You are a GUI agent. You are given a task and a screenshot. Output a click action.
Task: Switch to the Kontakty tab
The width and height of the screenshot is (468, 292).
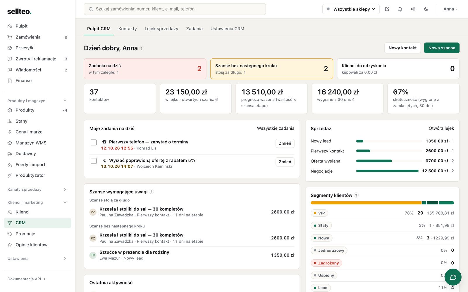[128, 29]
